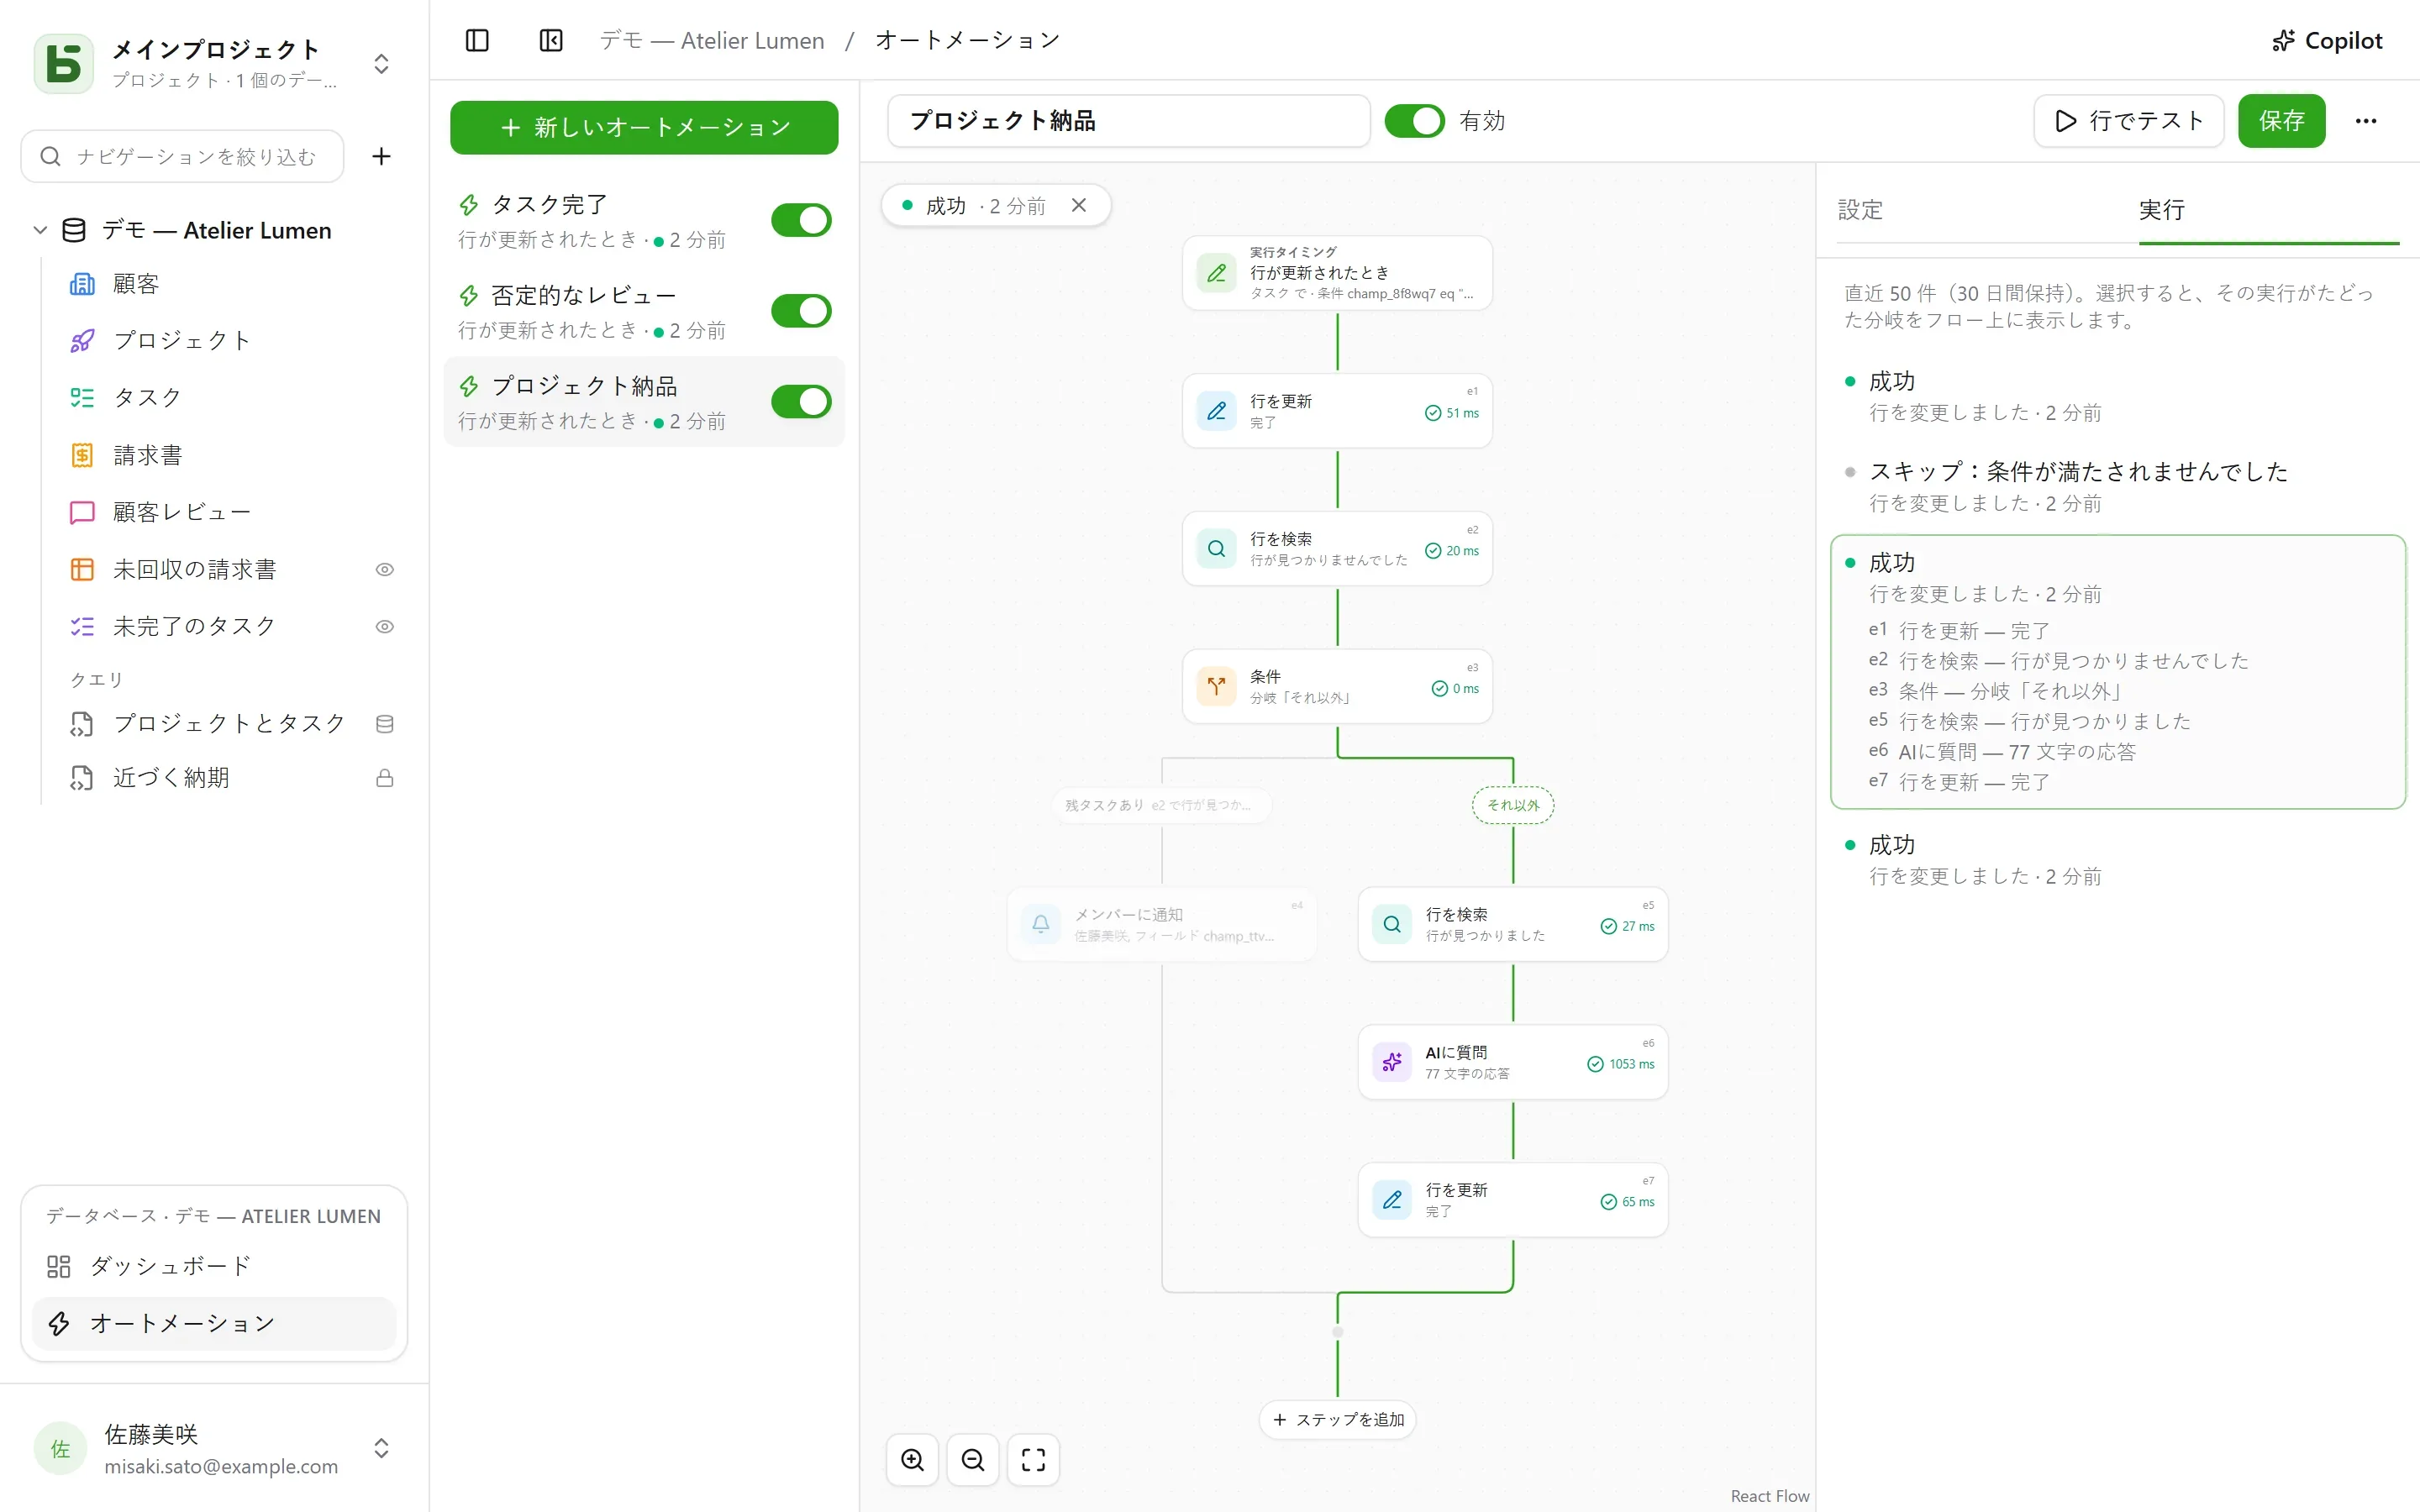Screen dimensions: 2420x1512
Task: Select the 行を更新 e7 step node
Action: click(1513, 1200)
